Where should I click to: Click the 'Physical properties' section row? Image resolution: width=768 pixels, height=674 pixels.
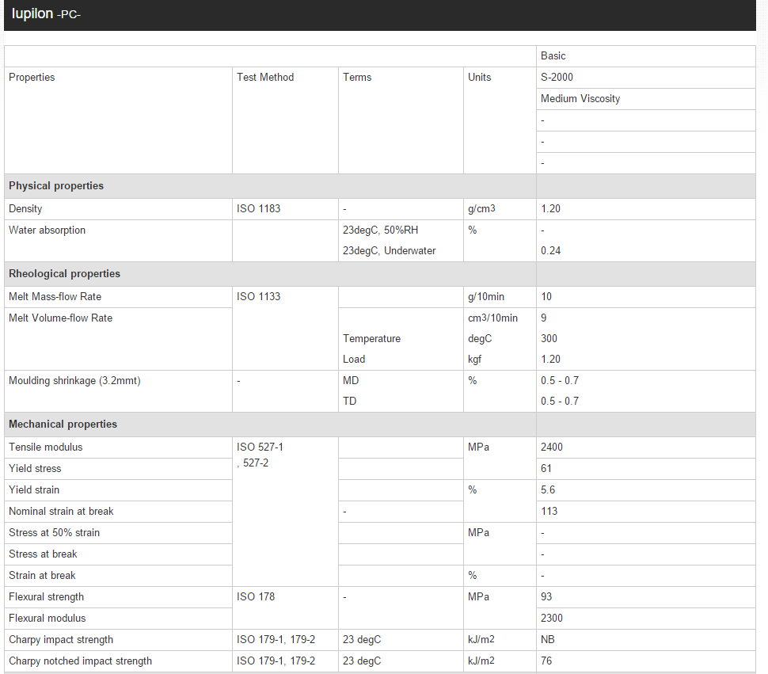click(x=270, y=186)
